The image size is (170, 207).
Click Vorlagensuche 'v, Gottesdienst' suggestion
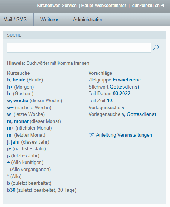pos(139,114)
